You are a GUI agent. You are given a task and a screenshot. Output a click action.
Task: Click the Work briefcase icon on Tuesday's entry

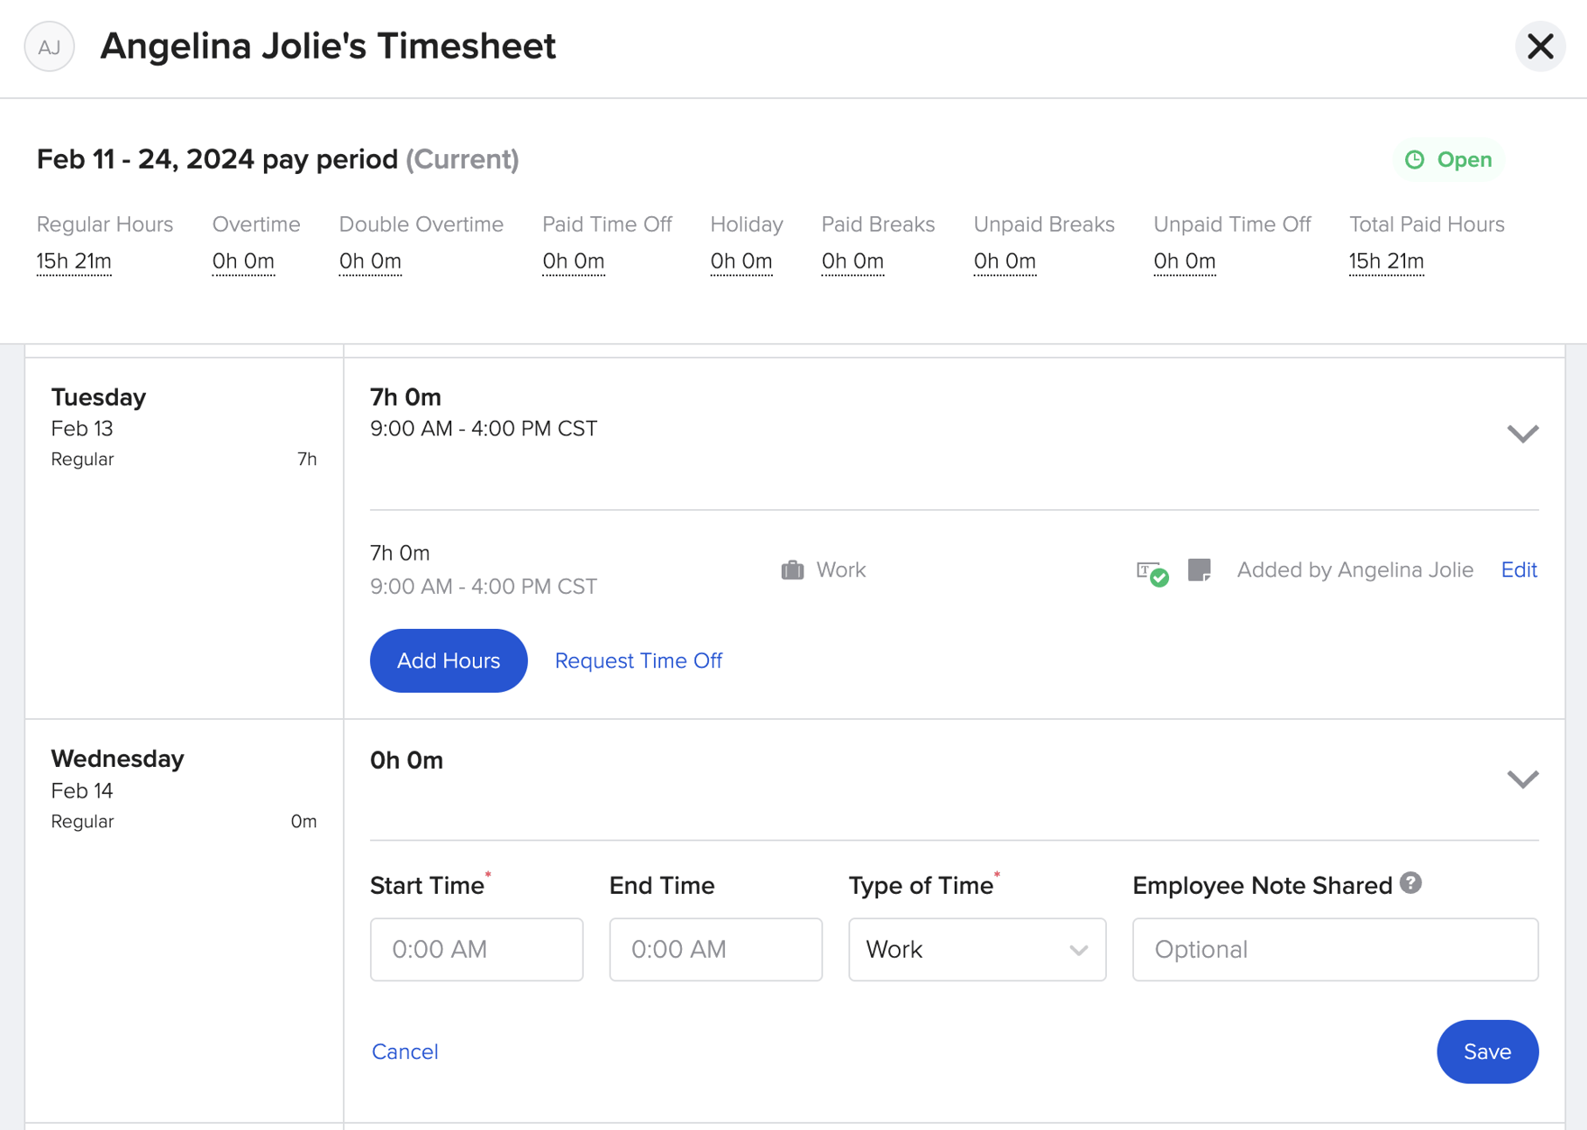tap(793, 570)
